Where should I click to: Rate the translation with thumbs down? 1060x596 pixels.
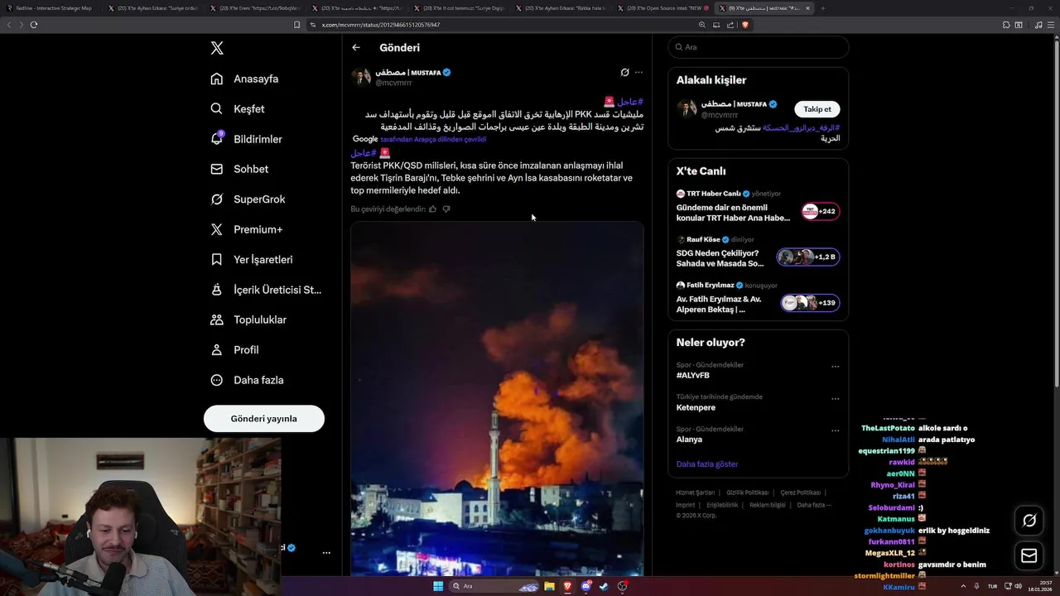point(446,209)
